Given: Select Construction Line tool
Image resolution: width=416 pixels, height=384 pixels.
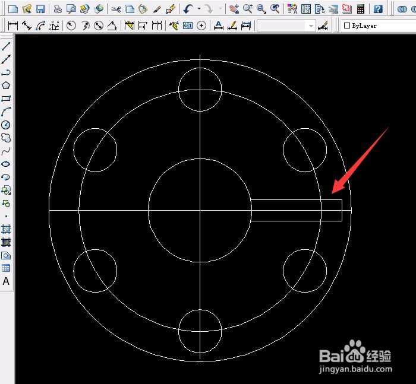Looking at the screenshot, I should pyautogui.click(x=6, y=59).
